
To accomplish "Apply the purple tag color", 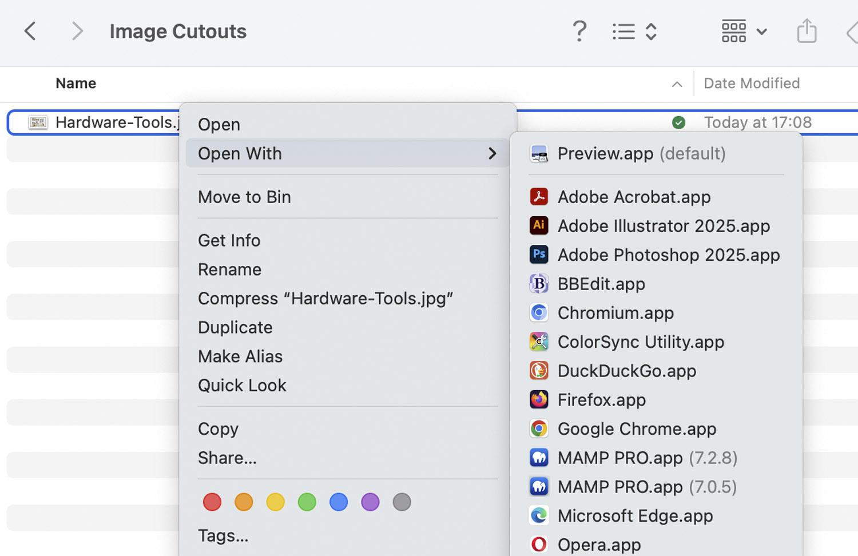I will pyautogui.click(x=370, y=502).
